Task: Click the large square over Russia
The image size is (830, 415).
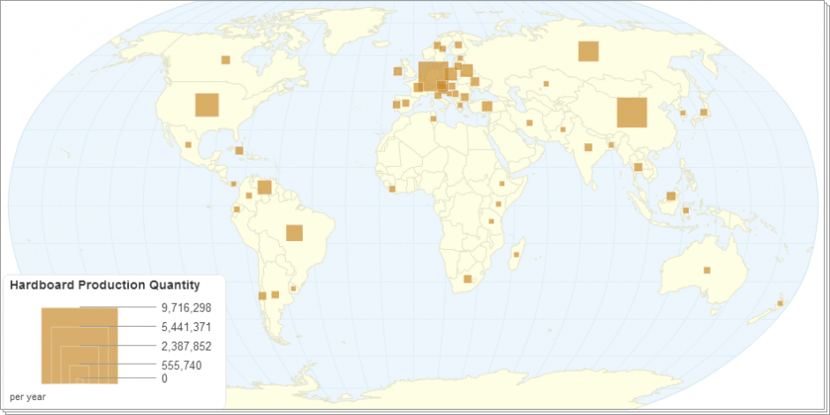Action: pyautogui.click(x=588, y=51)
